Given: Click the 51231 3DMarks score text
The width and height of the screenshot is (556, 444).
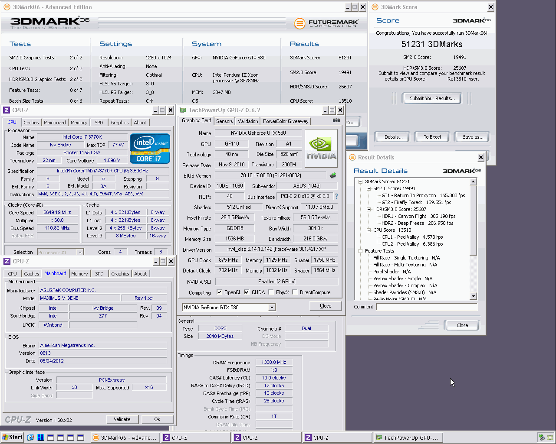Looking at the screenshot, I should coord(432,44).
